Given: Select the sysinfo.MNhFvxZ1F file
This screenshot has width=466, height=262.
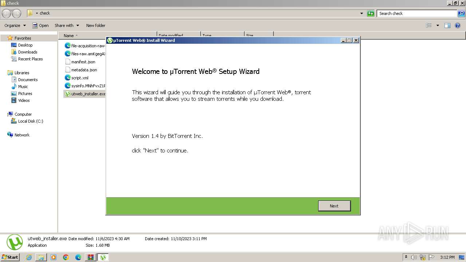Looking at the screenshot, I should pos(85,86).
